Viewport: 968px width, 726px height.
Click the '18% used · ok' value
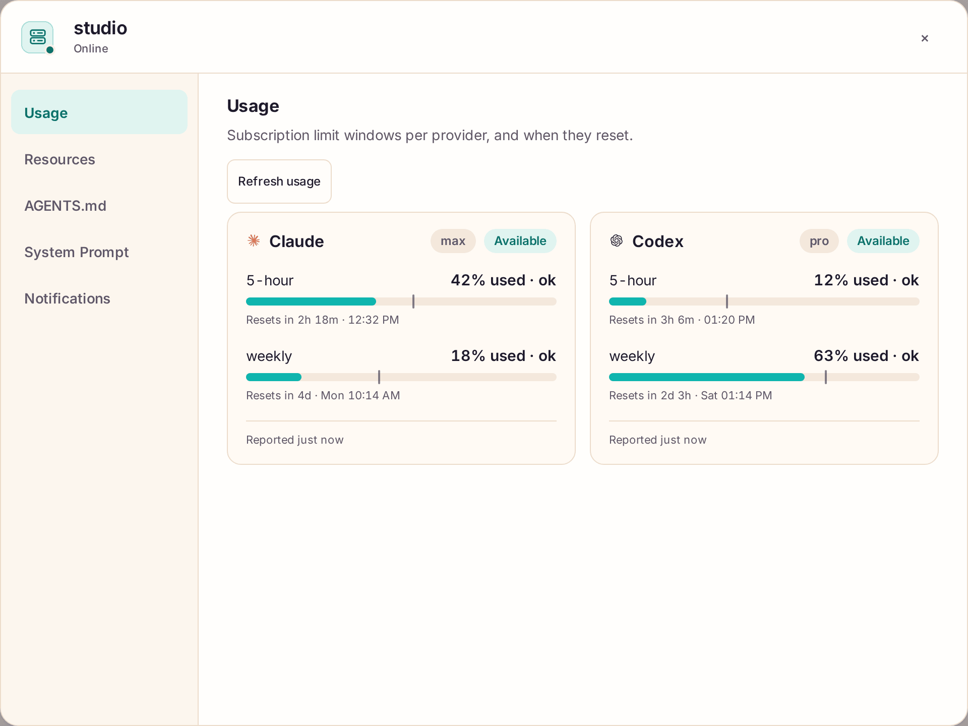(503, 356)
